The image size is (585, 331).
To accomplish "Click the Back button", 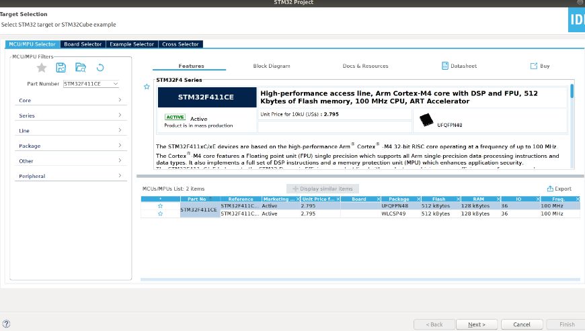I will point(434,324).
